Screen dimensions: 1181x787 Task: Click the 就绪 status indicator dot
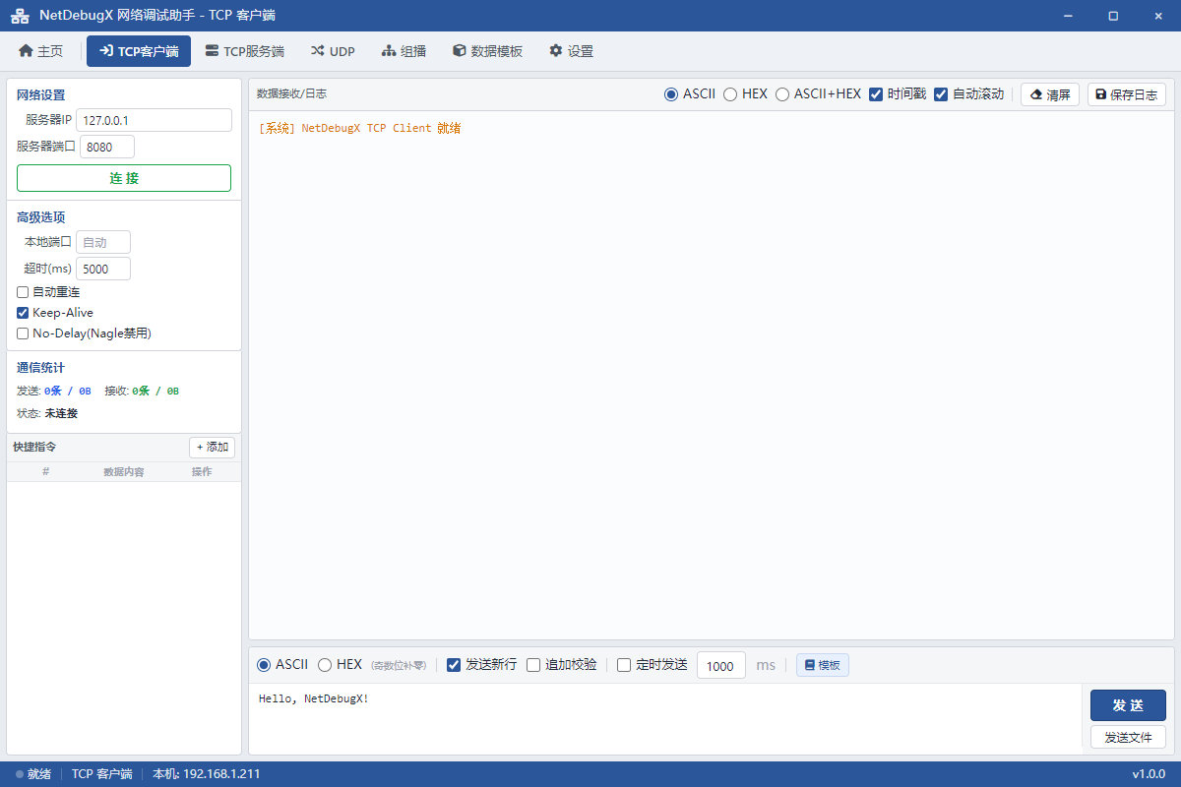(x=20, y=774)
